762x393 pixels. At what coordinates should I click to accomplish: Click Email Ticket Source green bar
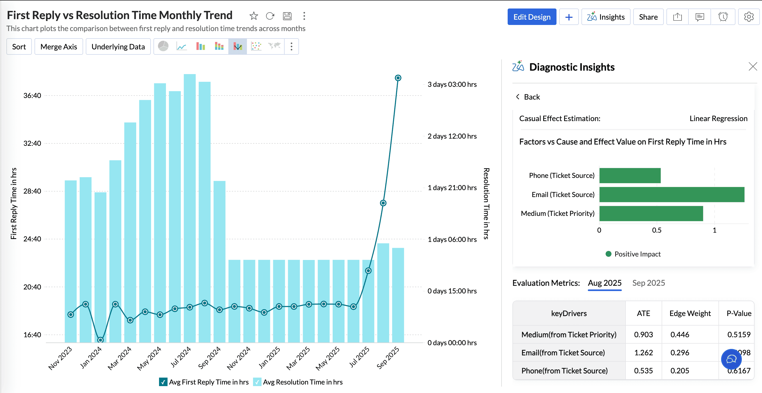coord(671,194)
